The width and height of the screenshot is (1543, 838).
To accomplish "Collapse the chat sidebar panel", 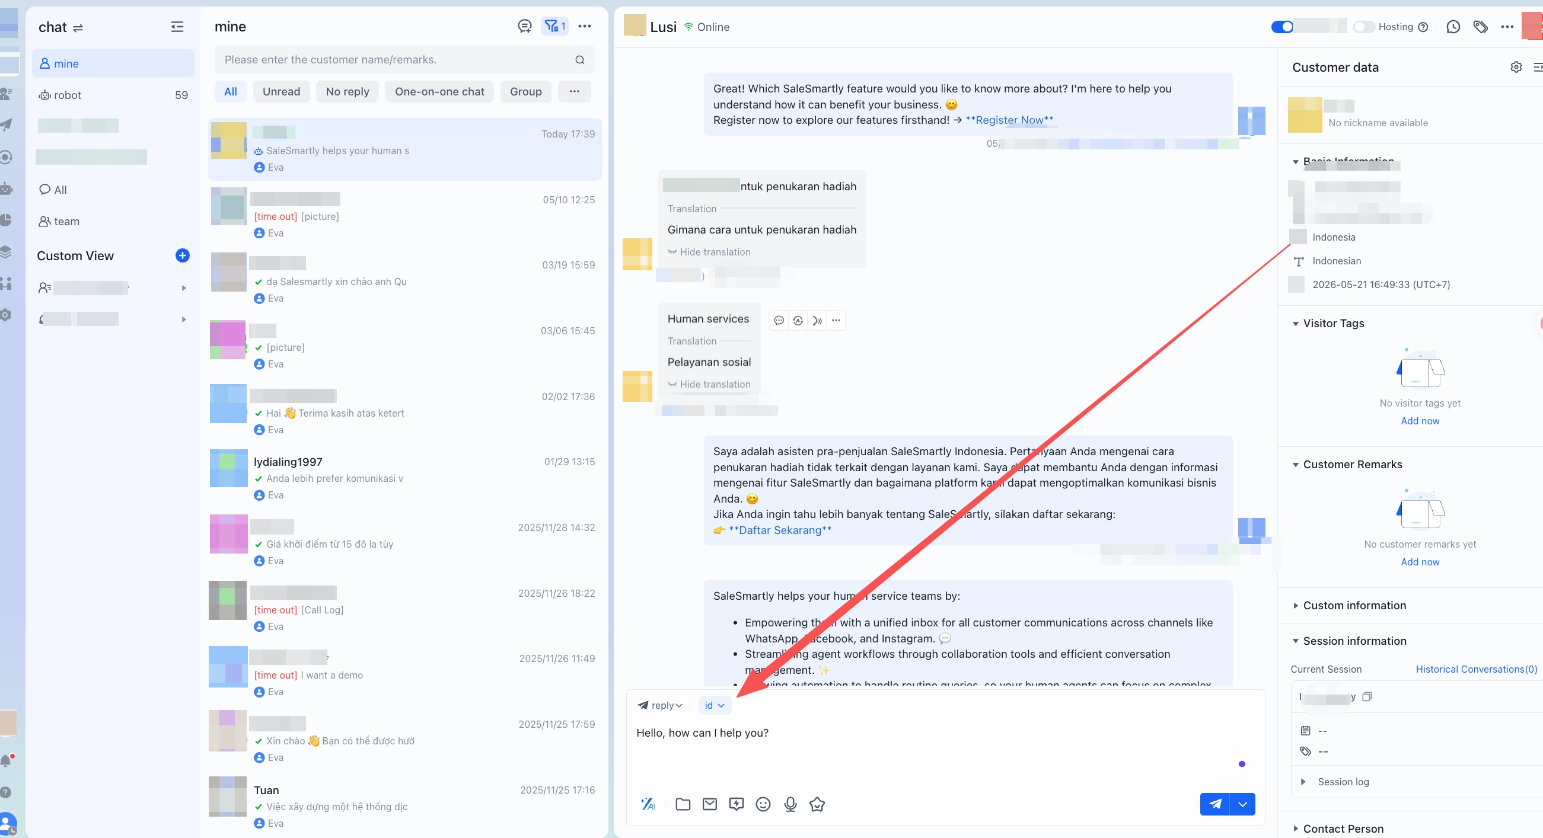I will (177, 26).
